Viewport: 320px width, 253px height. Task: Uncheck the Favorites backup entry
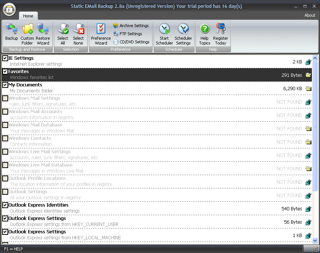click(x=5, y=71)
